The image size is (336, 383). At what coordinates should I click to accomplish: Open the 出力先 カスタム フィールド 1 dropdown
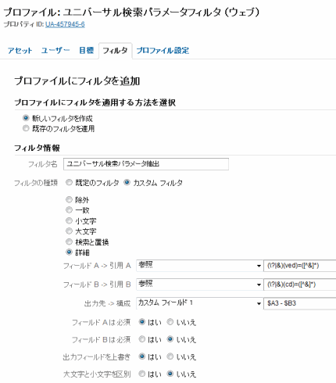point(199,303)
